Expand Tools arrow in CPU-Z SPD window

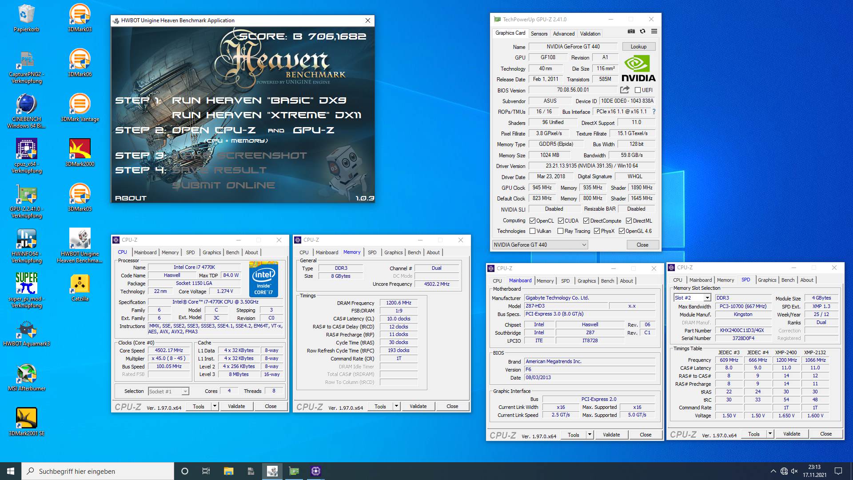[770, 434]
